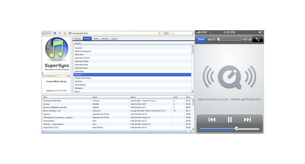This screenshot has width=305, height=164.
Task: Select the track titled Empuriabrava
Action: click(117, 121)
